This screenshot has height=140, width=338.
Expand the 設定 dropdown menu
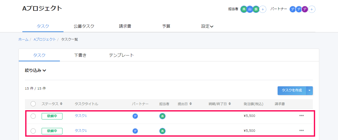(x=207, y=26)
